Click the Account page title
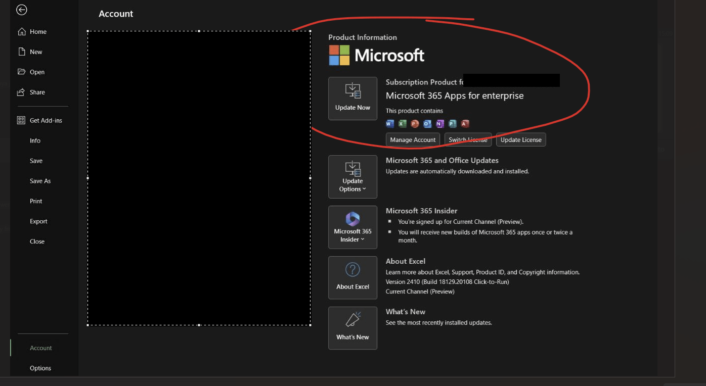This screenshot has width=706, height=386. click(x=116, y=14)
